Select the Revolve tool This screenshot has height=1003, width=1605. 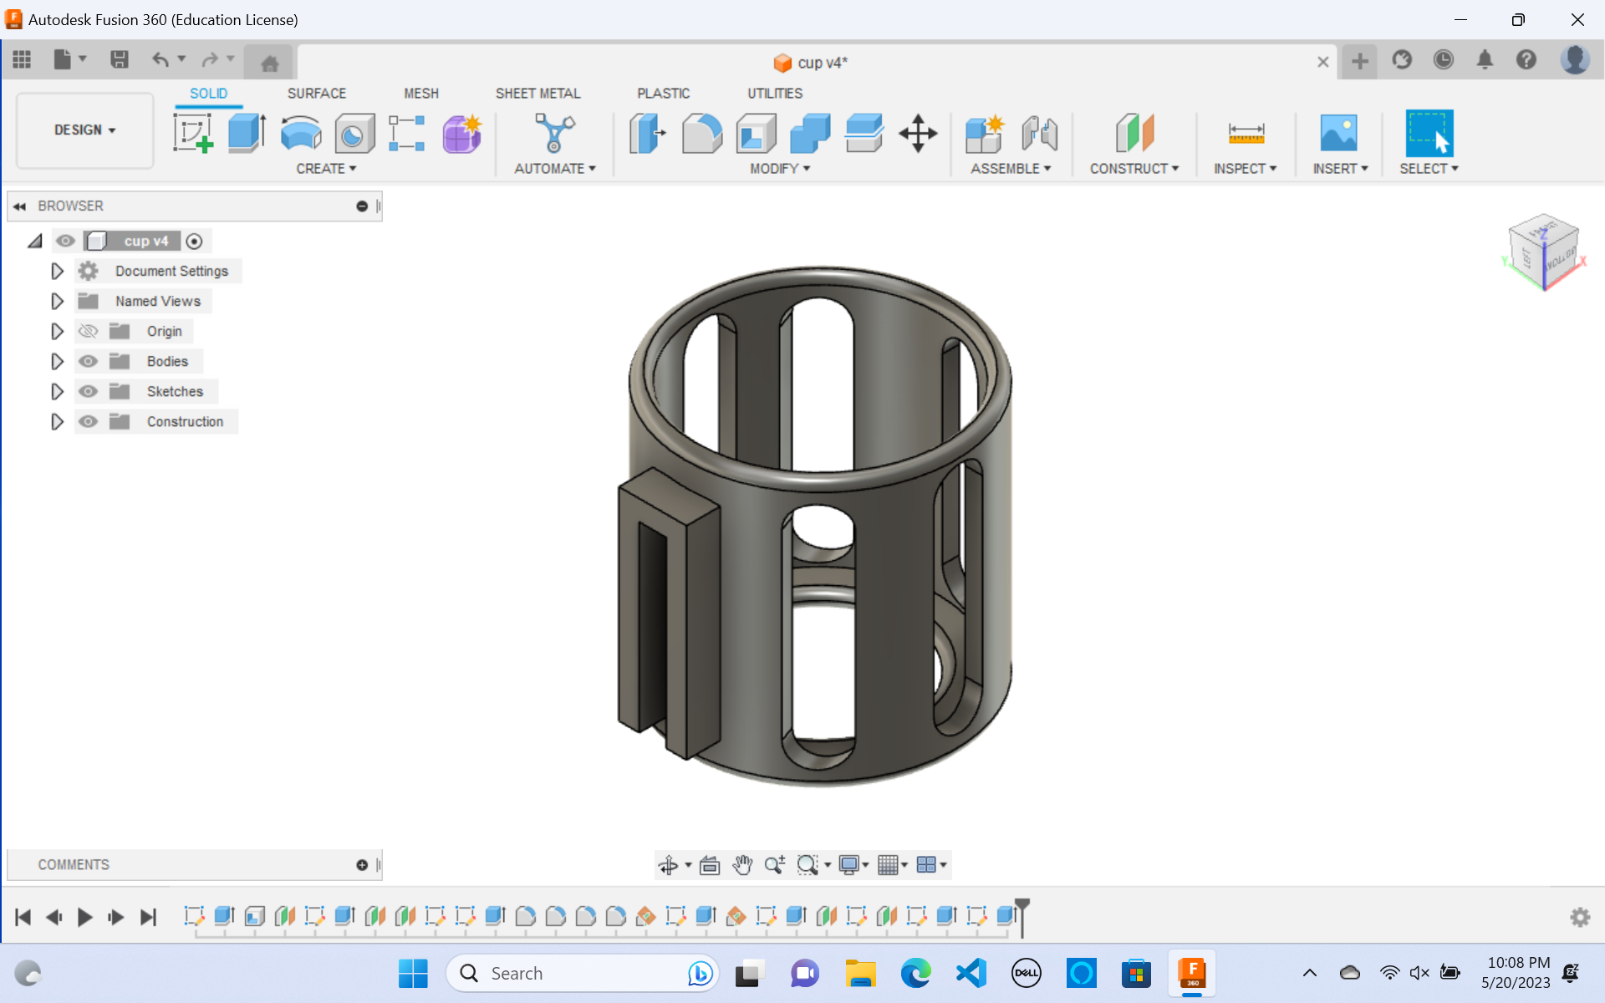coord(301,134)
